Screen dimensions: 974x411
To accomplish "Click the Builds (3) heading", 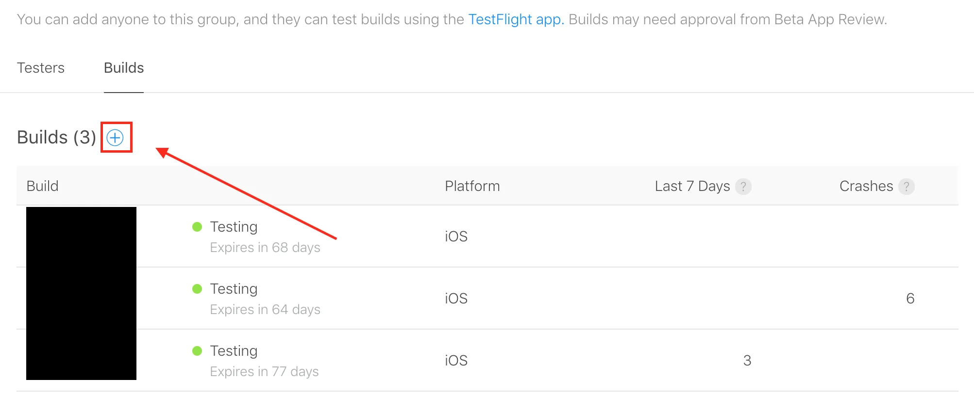I will (x=56, y=138).
